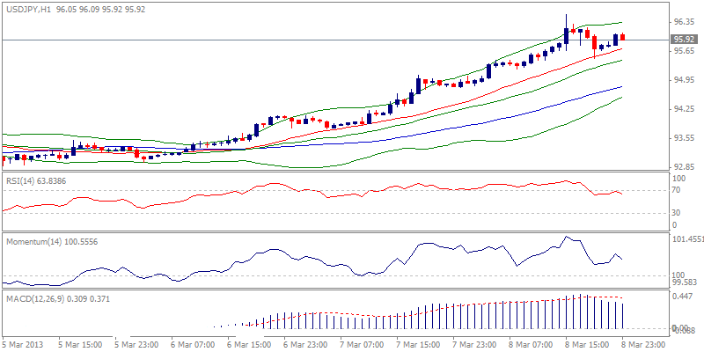Screen dimensions: 704x352
Task: Select the 0.447 MACD scale value
Action: 682,297
